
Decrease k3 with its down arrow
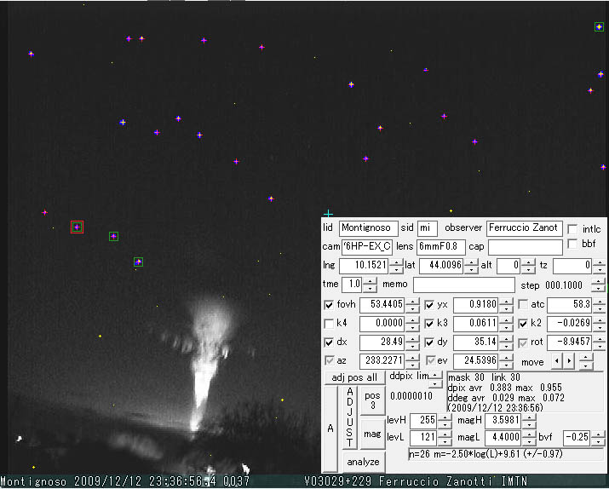coord(506,327)
